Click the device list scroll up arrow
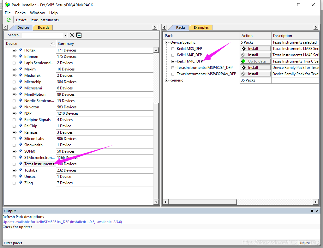Viewport: 323px width, 248px height. (x=156, y=50)
